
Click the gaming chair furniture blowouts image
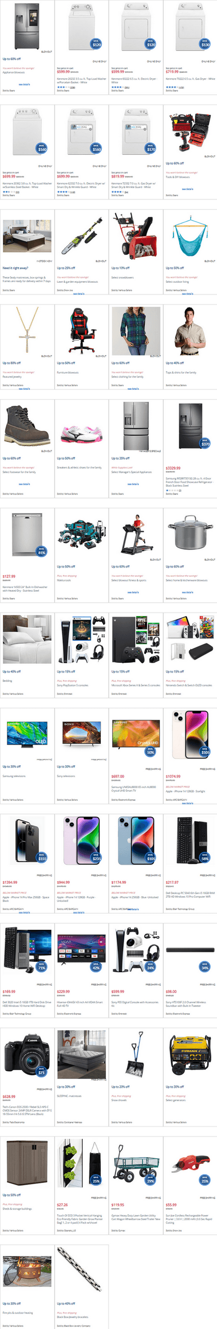82,330
